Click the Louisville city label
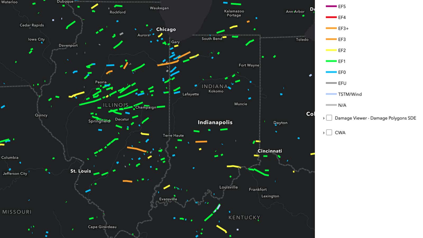Image resolution: width=423 pixels, height=238 pixels. coord(229,187)
